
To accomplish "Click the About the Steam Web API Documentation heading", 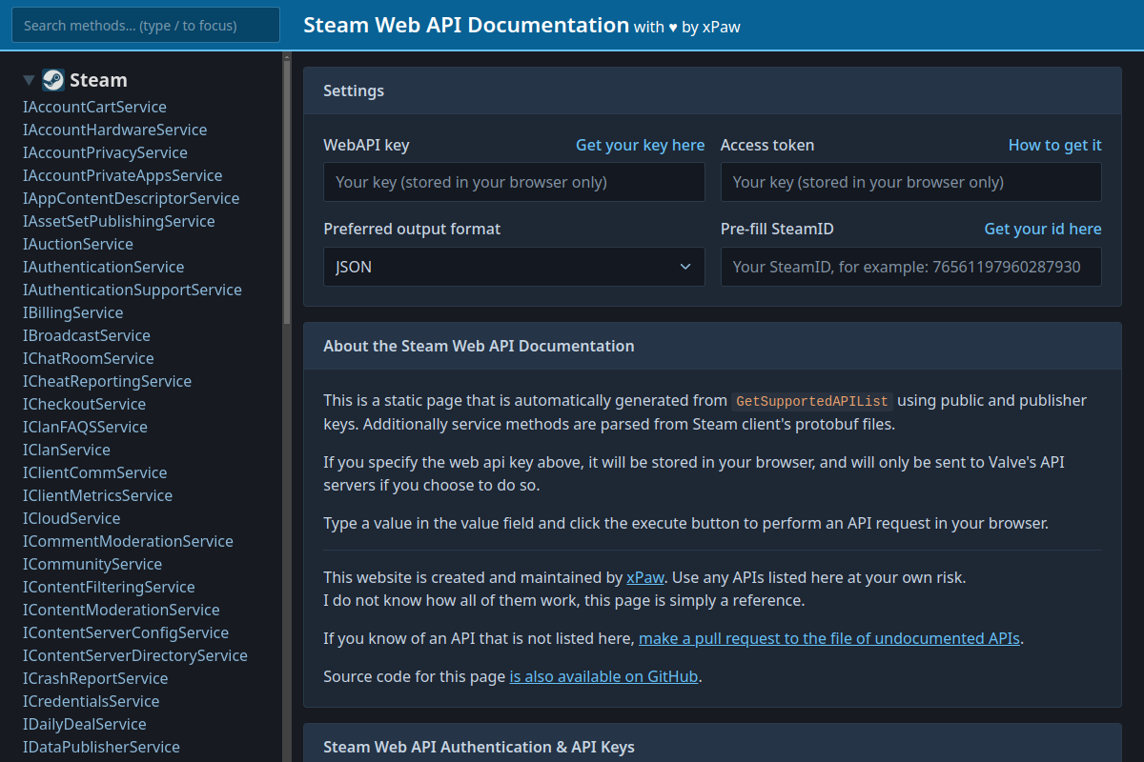I will [479, 346].
